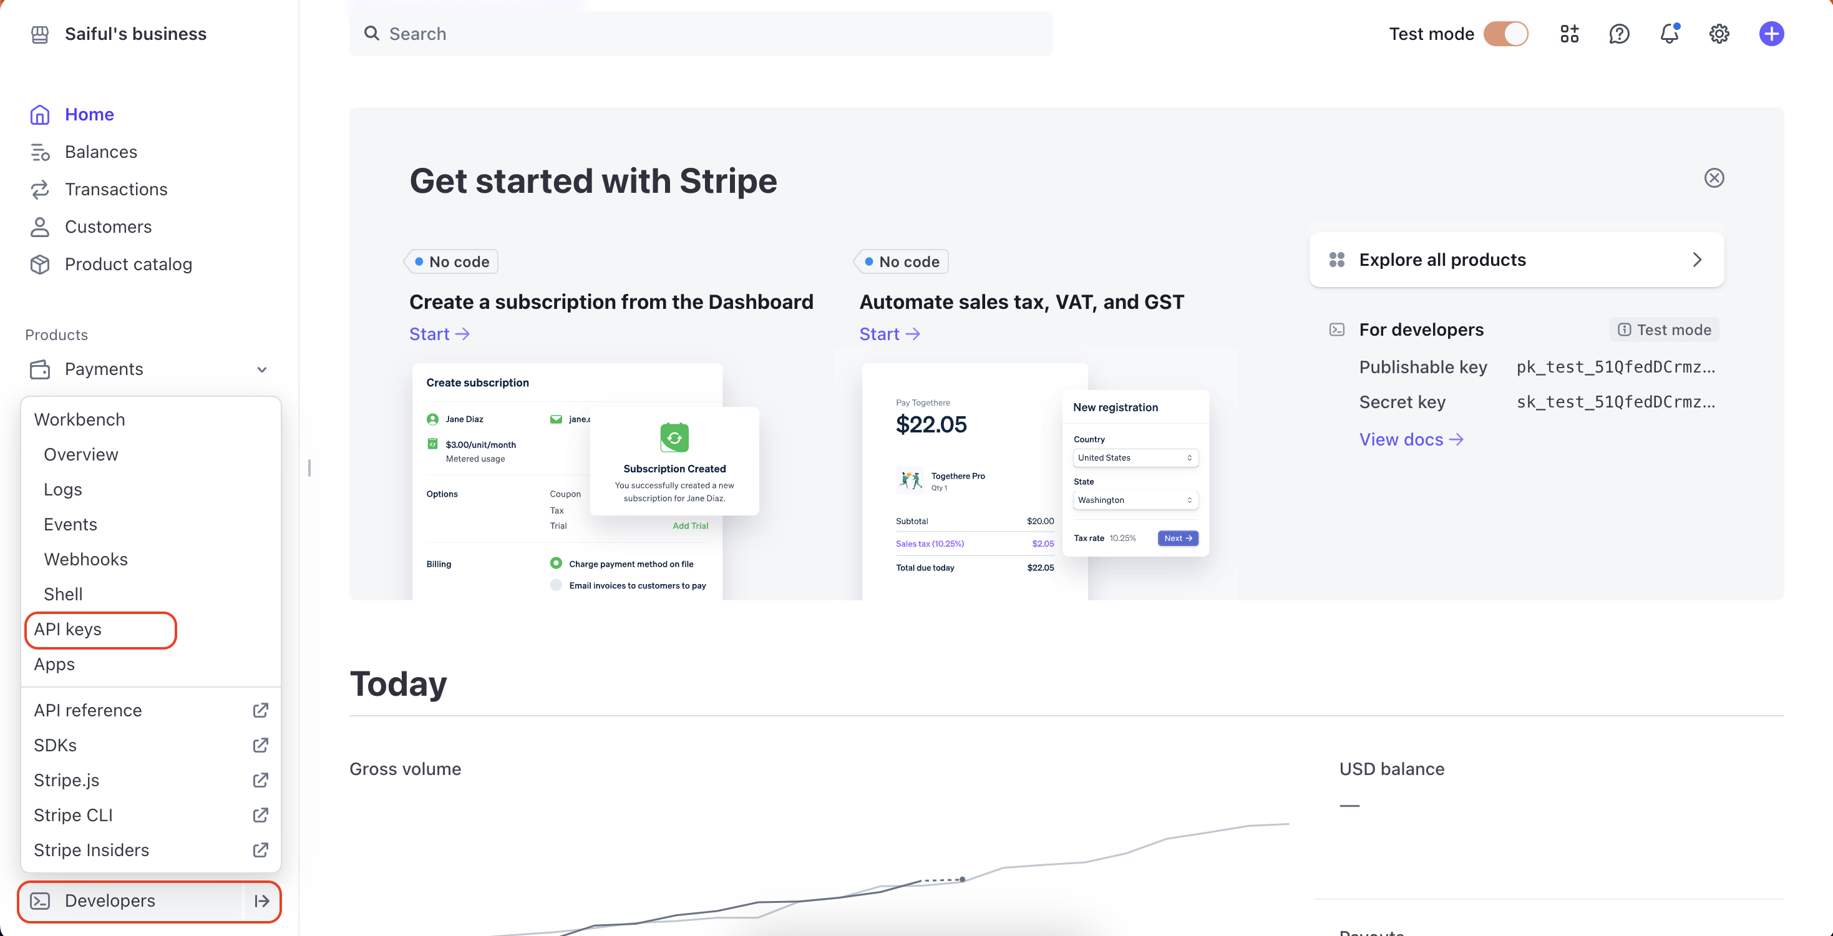Select Email invoices to customers radio
The image size is (1833, 936).
pyautogui.click(x=556, y=585)
